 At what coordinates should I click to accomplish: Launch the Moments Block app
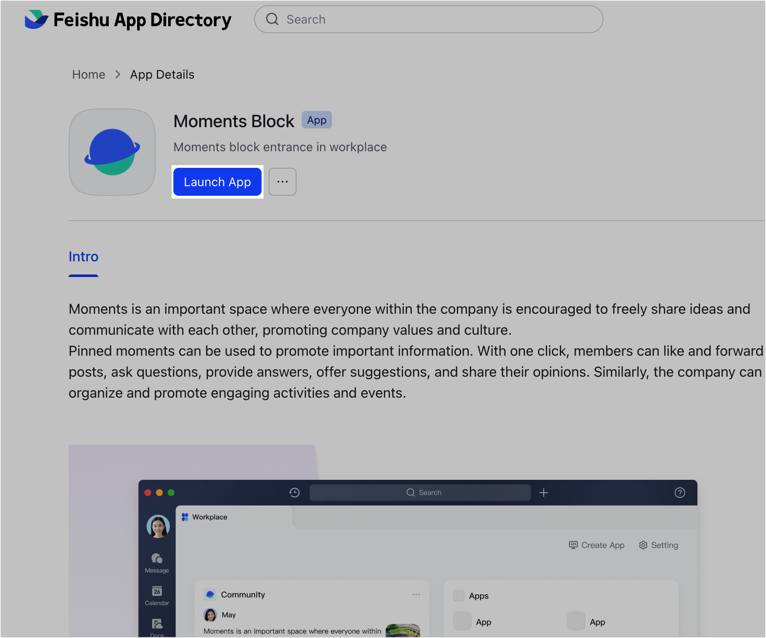click(217, 182)
